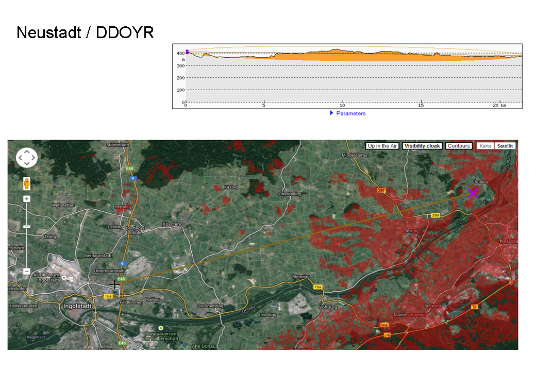The width and height of the screenshot is (536, 371).
Task: Click the purple marker at profile start
Action: coord(187,52)
